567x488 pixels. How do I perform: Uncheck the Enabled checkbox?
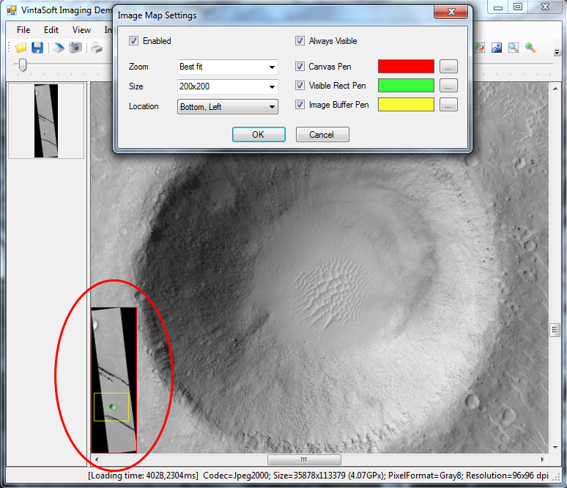coord(134,41)
